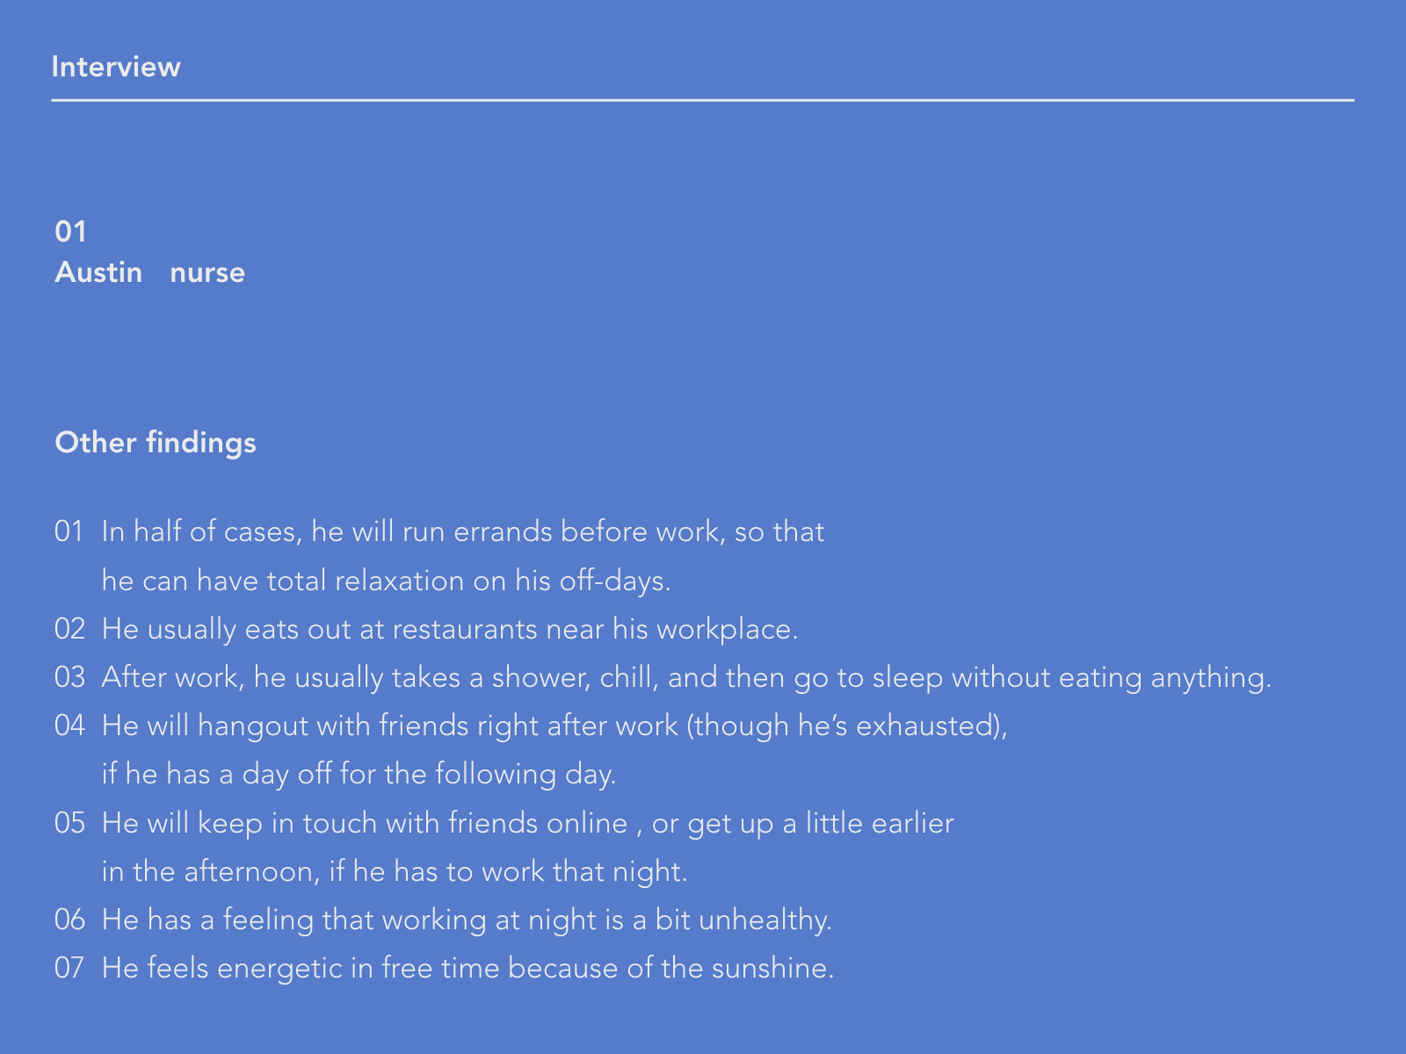Click the energetic because of sunshine sentence
1406x1054 pixels.
[467, 968]
